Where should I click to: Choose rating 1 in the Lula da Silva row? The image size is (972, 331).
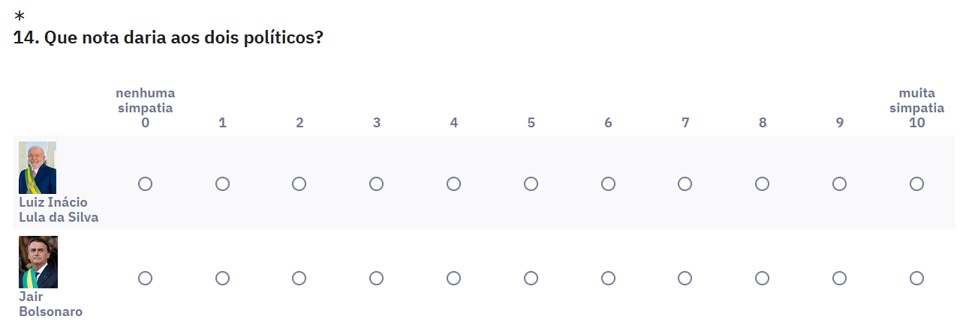point(222,183)
